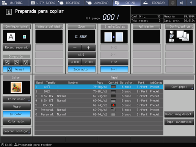Click the 0.688 zoom value display
Screen dimensions: 196x147
click(x=82, y=37)
